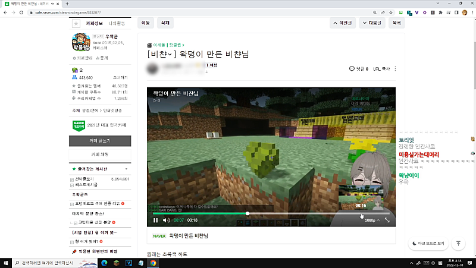Click the 이동 move button
Image resolution: width=476 pixels, height=268 pixels.
click(146, 23)
